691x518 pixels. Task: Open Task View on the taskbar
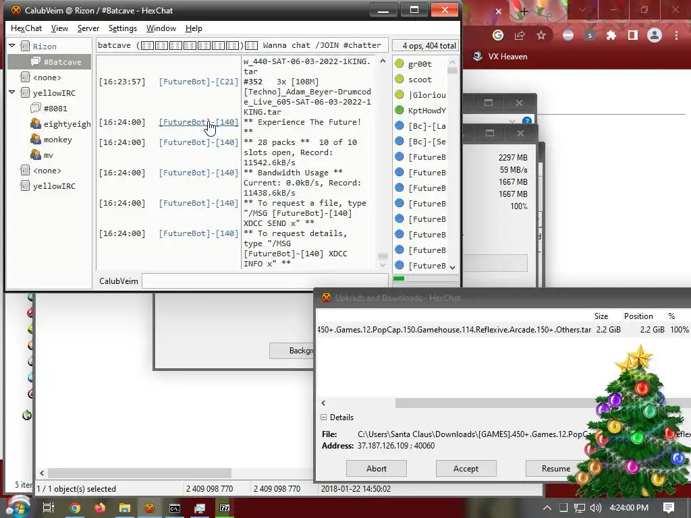pos(48,508)
